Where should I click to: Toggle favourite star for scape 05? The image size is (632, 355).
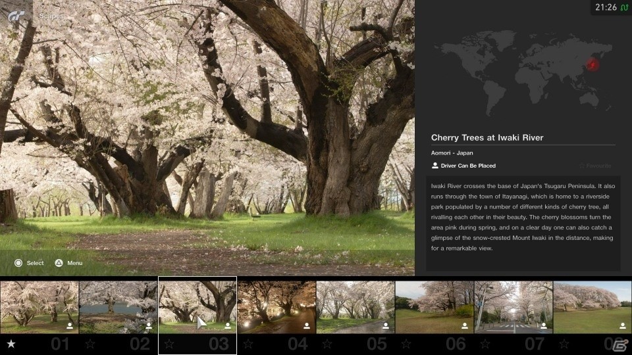tap(327, 344)
